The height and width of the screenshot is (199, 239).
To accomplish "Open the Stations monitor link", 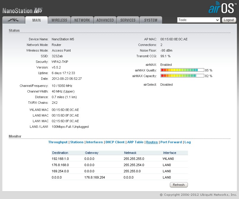I will click(77, 142).
